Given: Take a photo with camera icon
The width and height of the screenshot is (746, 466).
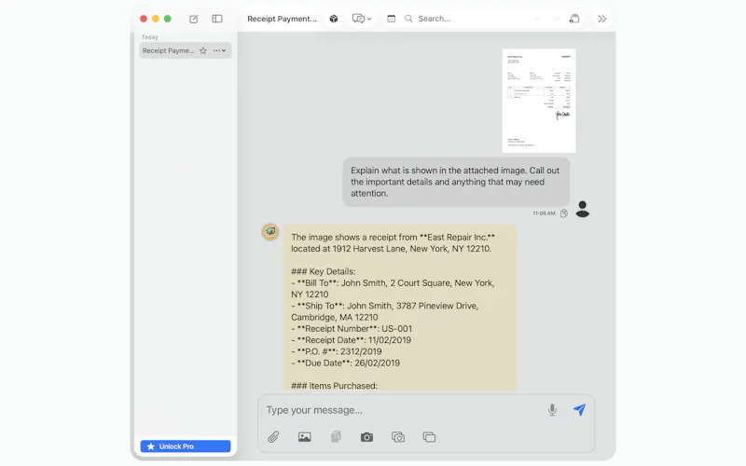Looking at the screenshot, I should 366,437.
